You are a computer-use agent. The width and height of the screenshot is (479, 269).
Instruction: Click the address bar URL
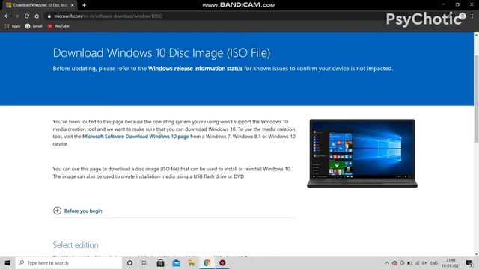(109, 16)
